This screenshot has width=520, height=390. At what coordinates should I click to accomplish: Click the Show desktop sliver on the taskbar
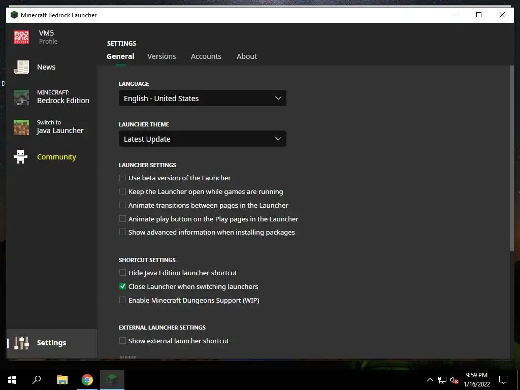(518, 380)
